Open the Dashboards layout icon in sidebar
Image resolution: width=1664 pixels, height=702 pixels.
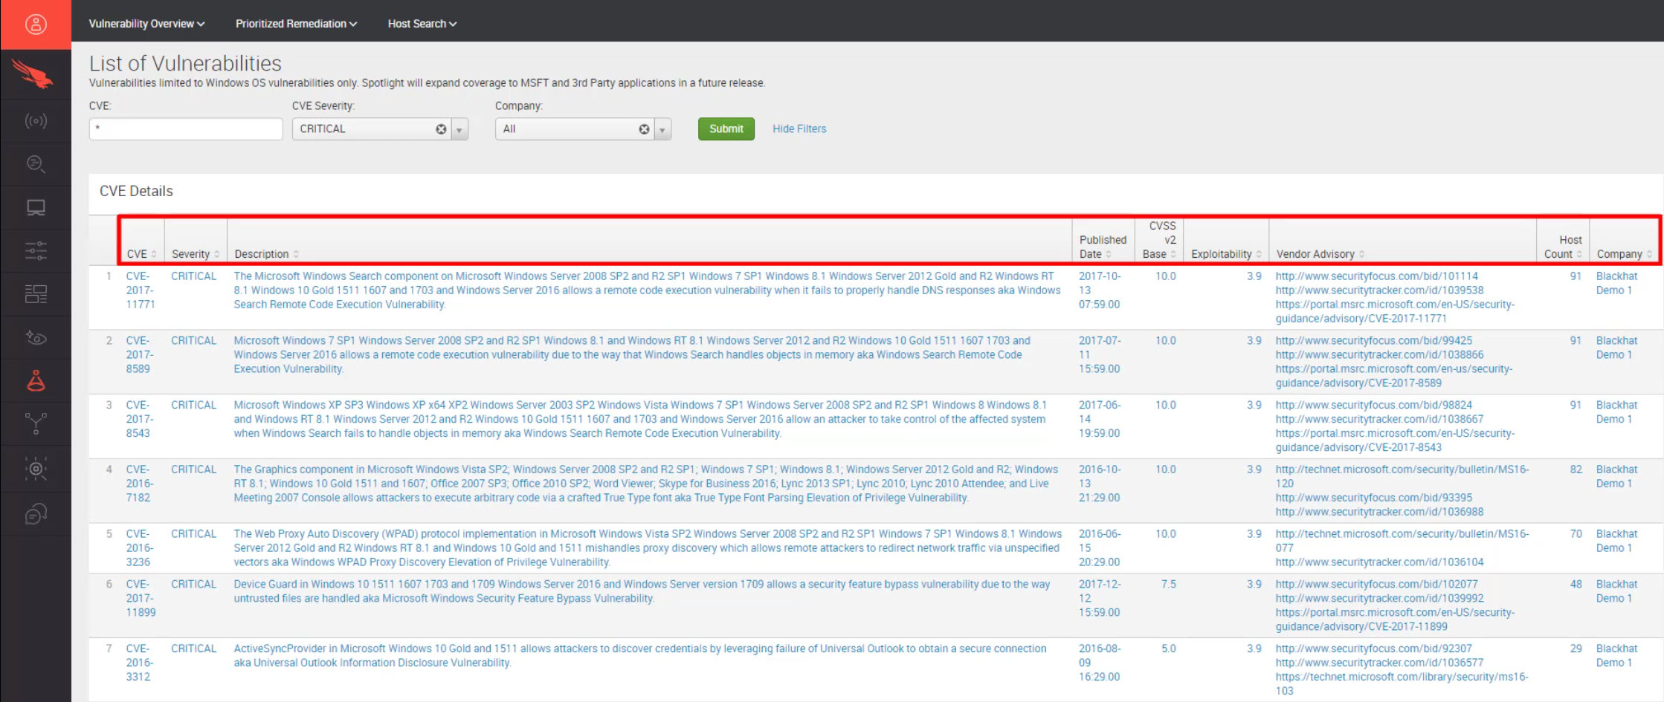pyautogui.click(x=36, y=294)
